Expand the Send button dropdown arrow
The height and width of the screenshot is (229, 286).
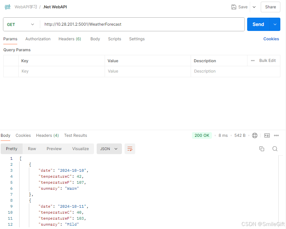[x=275, y=24]
